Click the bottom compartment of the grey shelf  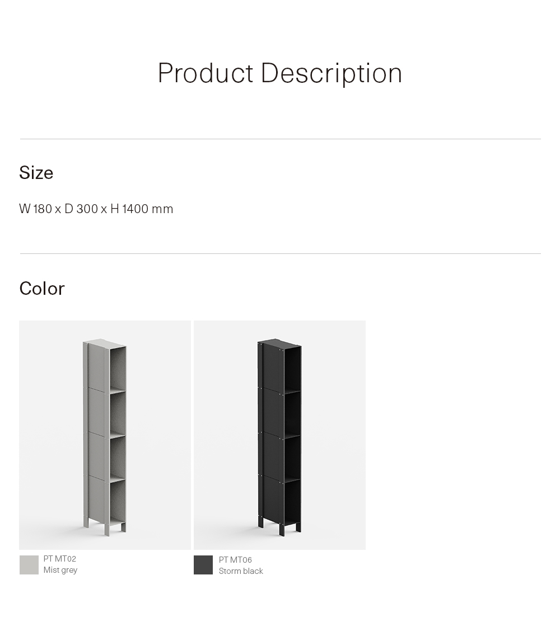coord(118,501)
